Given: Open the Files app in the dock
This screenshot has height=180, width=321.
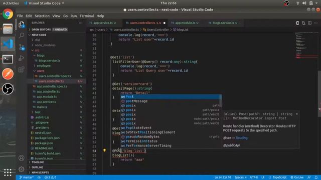Looking at the screenshot, I should [8, 29].
